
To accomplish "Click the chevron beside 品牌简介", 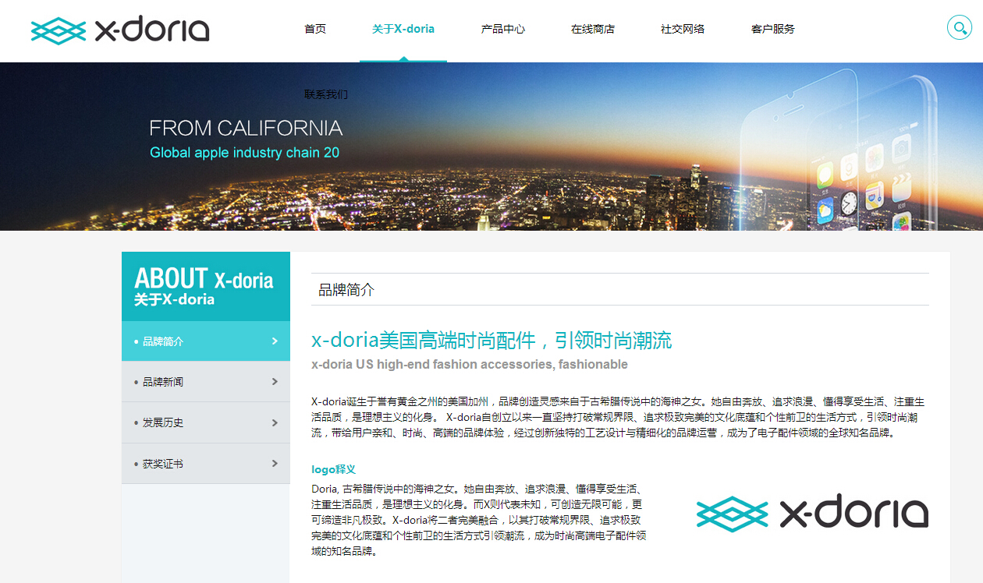I will pyautogui.click(x=275, y=341).
